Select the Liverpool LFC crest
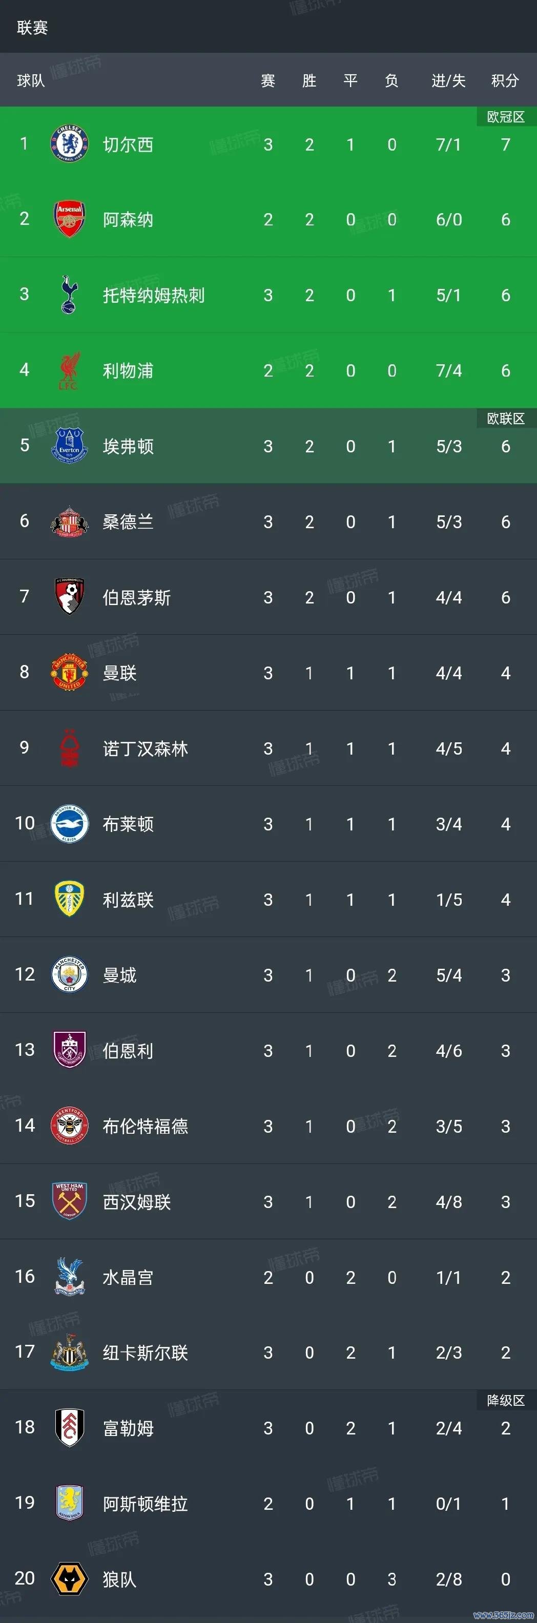 pyautogui.click(x=69, y=370)
